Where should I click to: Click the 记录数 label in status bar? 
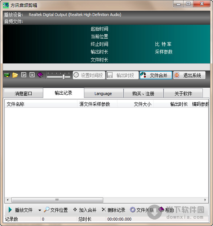tap(12, 219)
